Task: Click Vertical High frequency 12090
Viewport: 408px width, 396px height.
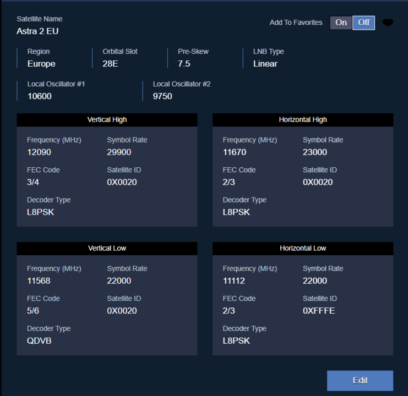Action: pyautogui.click(x=39, y=152)
